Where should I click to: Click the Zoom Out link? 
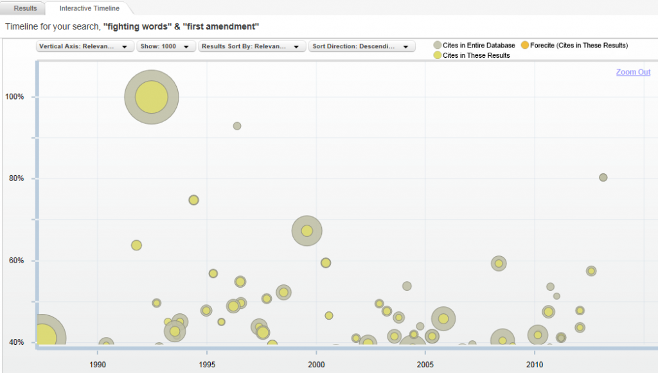pos(633,72)
